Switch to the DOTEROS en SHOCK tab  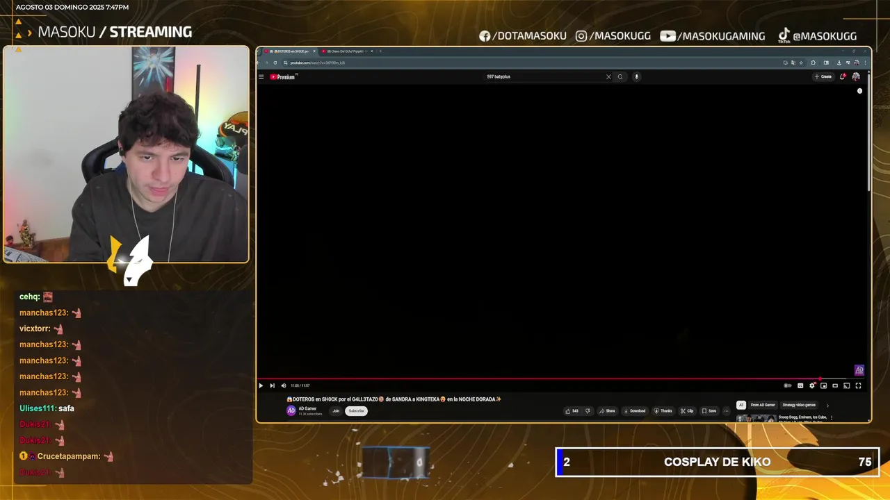(x=289, y=51)
